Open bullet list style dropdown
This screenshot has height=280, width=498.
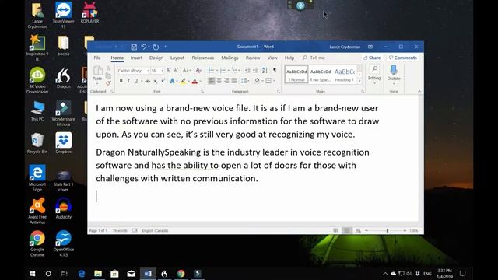217,70
